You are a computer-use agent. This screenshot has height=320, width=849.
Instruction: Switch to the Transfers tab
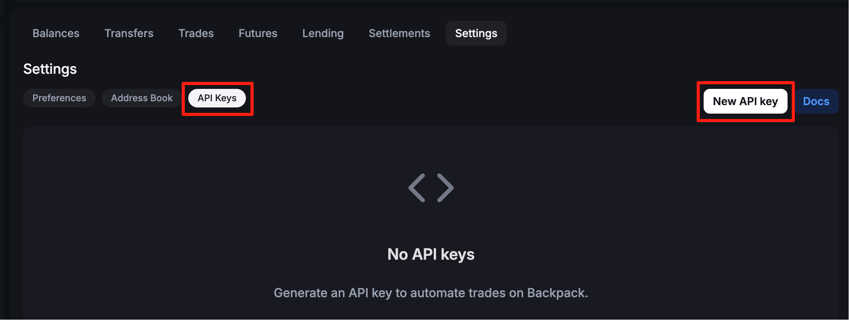129,33
